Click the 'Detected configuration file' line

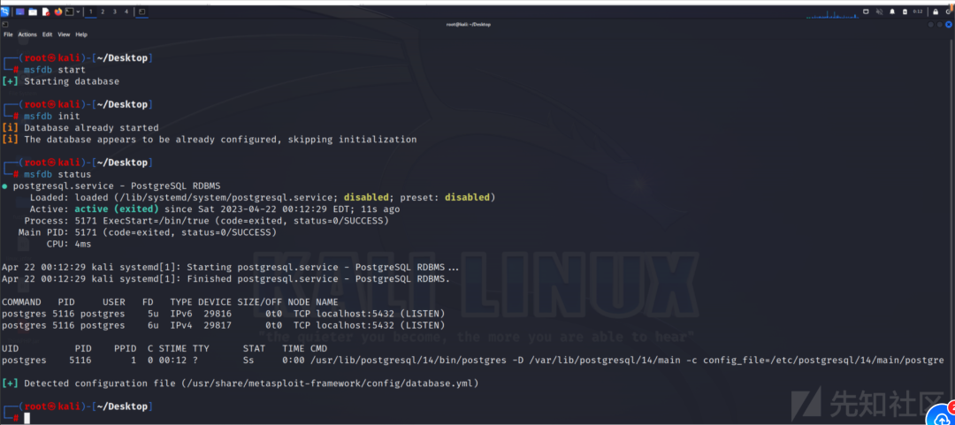(241, 383)
